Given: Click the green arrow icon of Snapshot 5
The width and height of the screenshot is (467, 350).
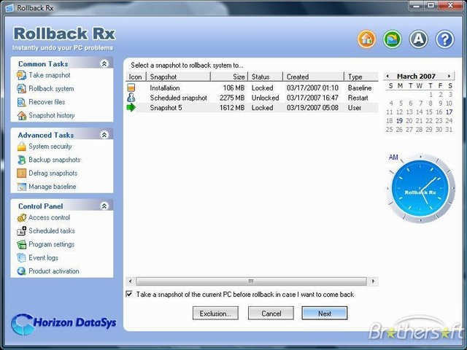Looking at the screenshot, I should click(x=131, y=107).
